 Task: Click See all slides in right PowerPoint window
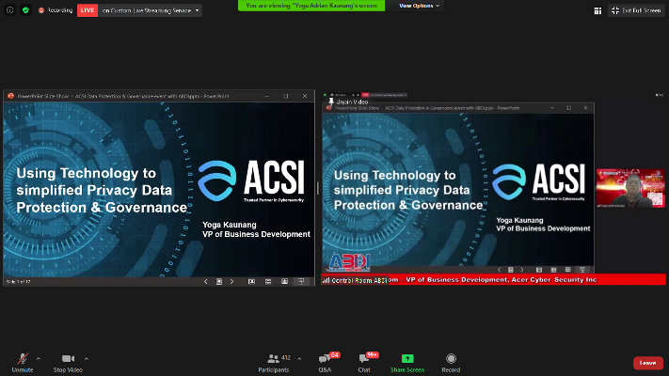click(x=510, y=270)
